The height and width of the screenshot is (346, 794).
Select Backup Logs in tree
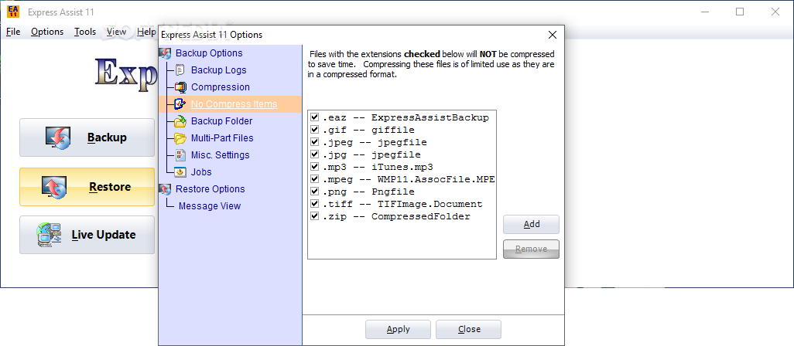pos(219,70)
